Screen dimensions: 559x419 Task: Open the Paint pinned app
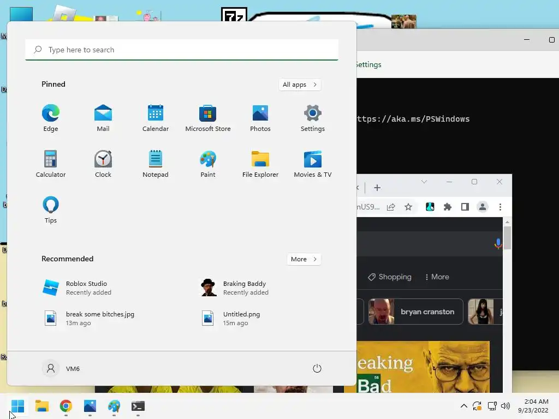208,164
